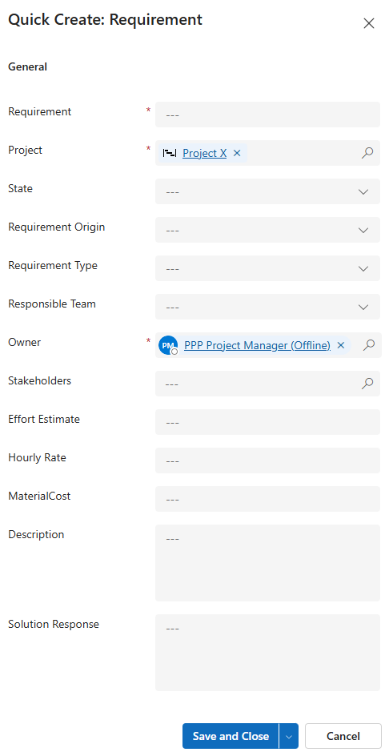Remove PPP Project Manager from Owner
389x756 pixels.
pos(341,345)
